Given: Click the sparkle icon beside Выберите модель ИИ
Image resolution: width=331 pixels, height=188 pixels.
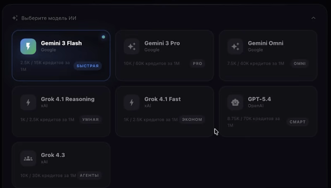Looking at the screenshot, I should tap(15, 18).
